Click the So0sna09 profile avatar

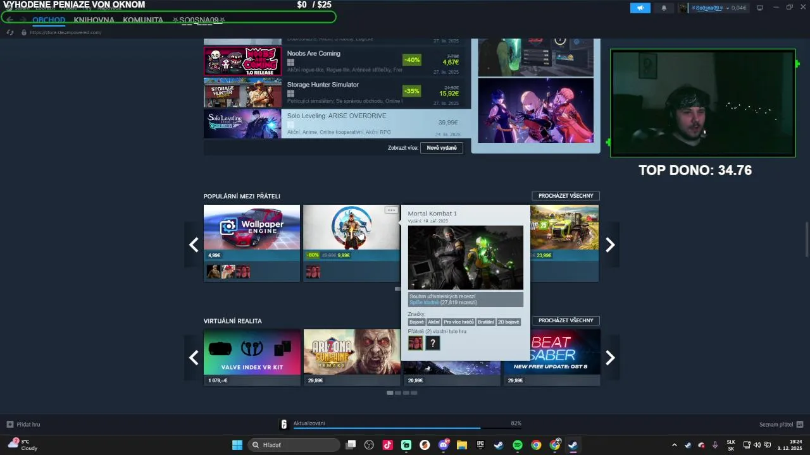tap(683, 8)
